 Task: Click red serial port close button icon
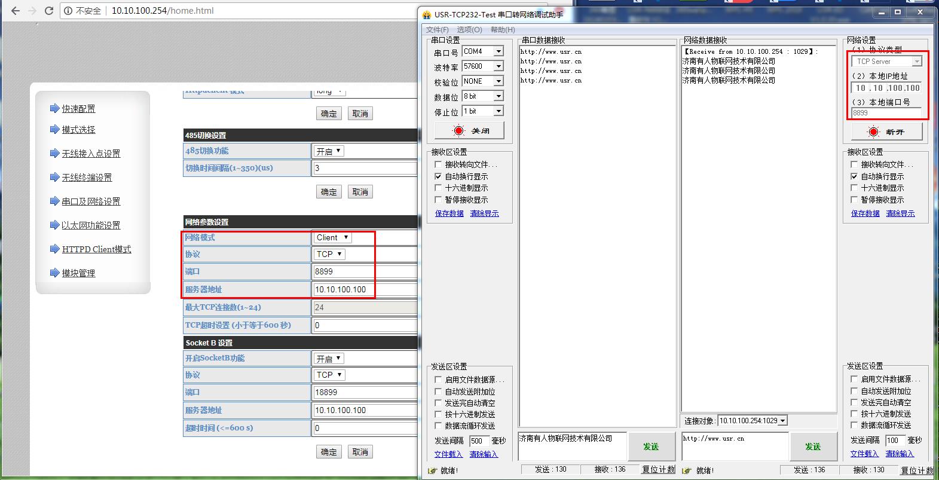458,130
